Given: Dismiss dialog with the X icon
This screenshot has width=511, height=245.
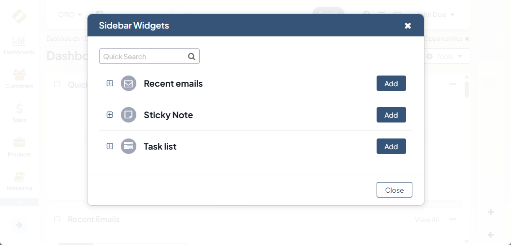Looking at the screenshot, I should [408, 26].
